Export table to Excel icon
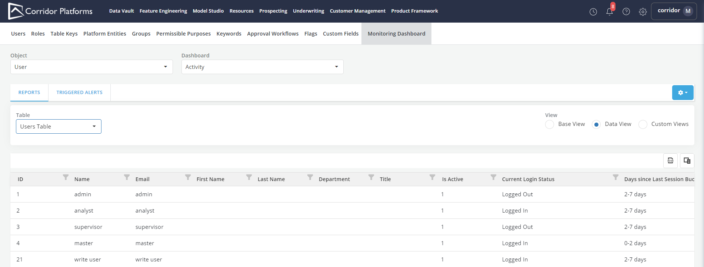Image resolution: width=704 pixels, height=267 pixels. pos(670,161)
